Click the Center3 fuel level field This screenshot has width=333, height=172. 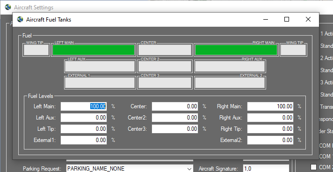click(175, 129)
